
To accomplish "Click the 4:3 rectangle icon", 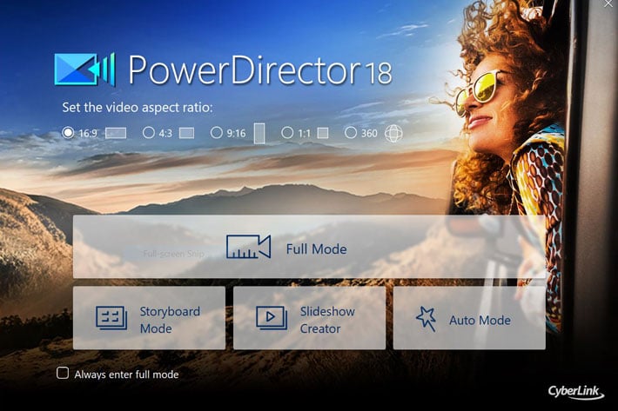I will (x=187, y=133).
